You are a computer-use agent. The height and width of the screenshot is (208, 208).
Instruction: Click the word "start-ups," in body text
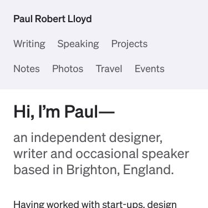click(x=123, y=204)
